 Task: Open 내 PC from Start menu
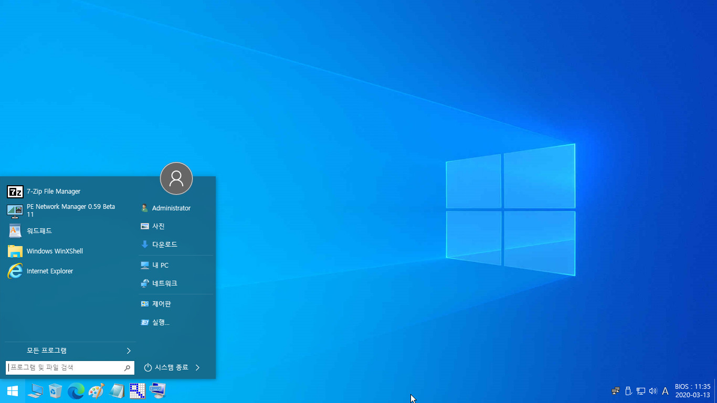click(x=176, y=266)
